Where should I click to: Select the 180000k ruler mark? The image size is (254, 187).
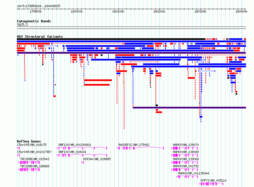[77, 11]
